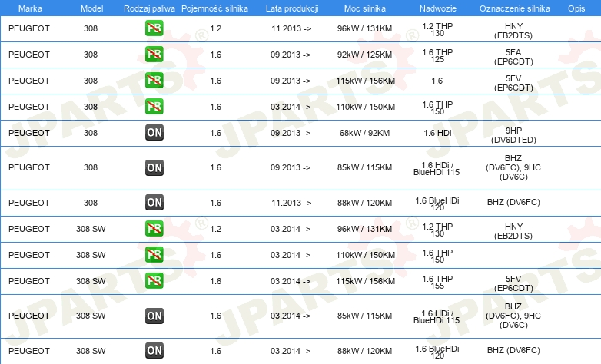
Task: Click BHZ (DV6FC) in the 308 SW 120KM row
Action: click(x=513, y=351)
